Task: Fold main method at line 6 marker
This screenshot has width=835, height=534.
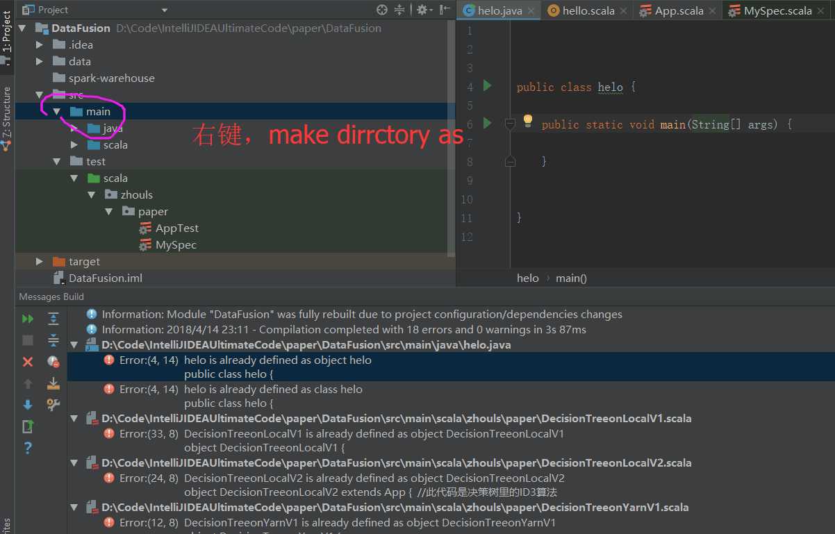Action: (x=510, y=124)
